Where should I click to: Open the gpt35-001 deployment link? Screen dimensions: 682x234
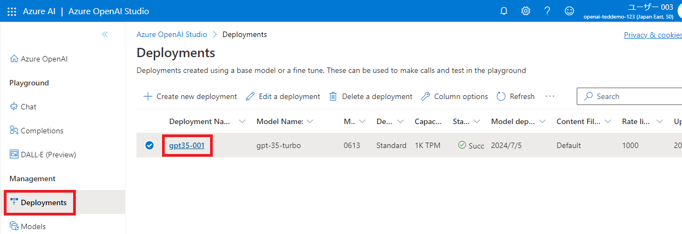(x=187, y=145)
